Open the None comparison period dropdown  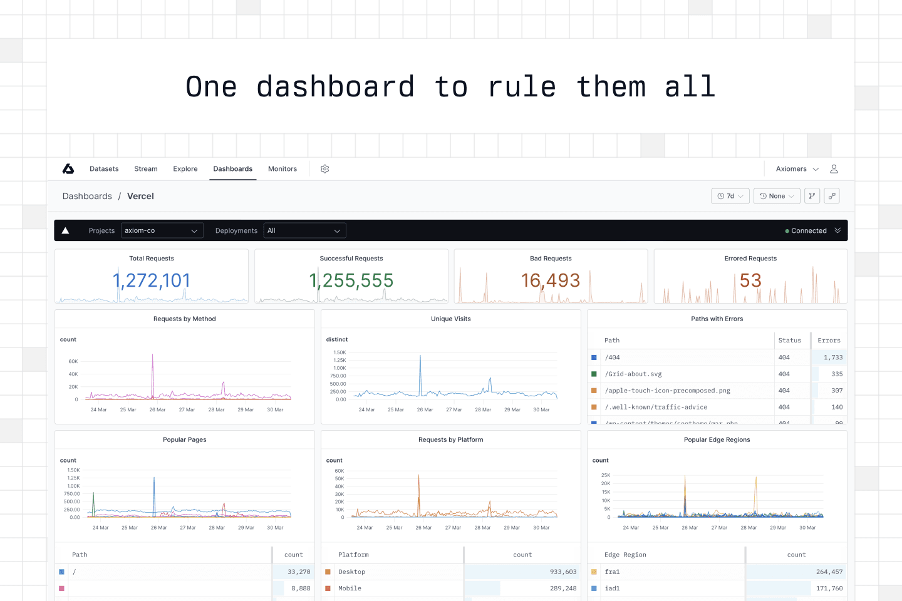[777, 196]
